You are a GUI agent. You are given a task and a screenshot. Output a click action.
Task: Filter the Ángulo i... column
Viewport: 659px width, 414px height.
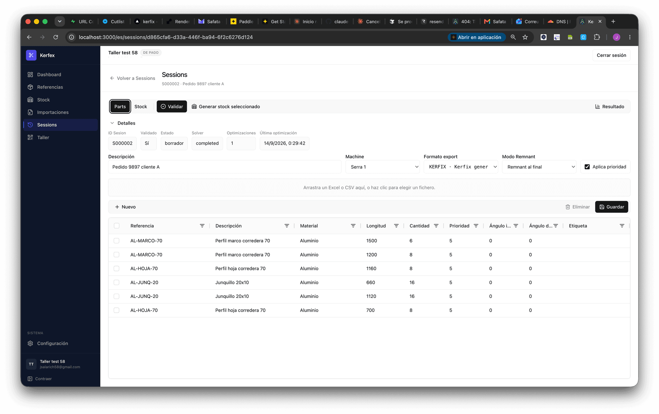pos(516,226)
